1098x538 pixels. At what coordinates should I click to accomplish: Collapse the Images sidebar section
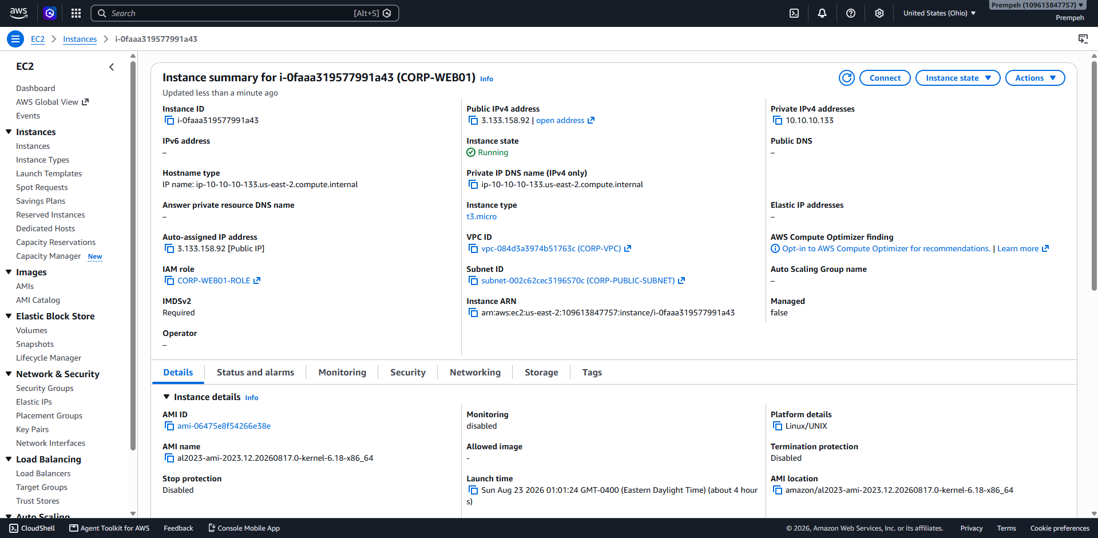point(9,272)
